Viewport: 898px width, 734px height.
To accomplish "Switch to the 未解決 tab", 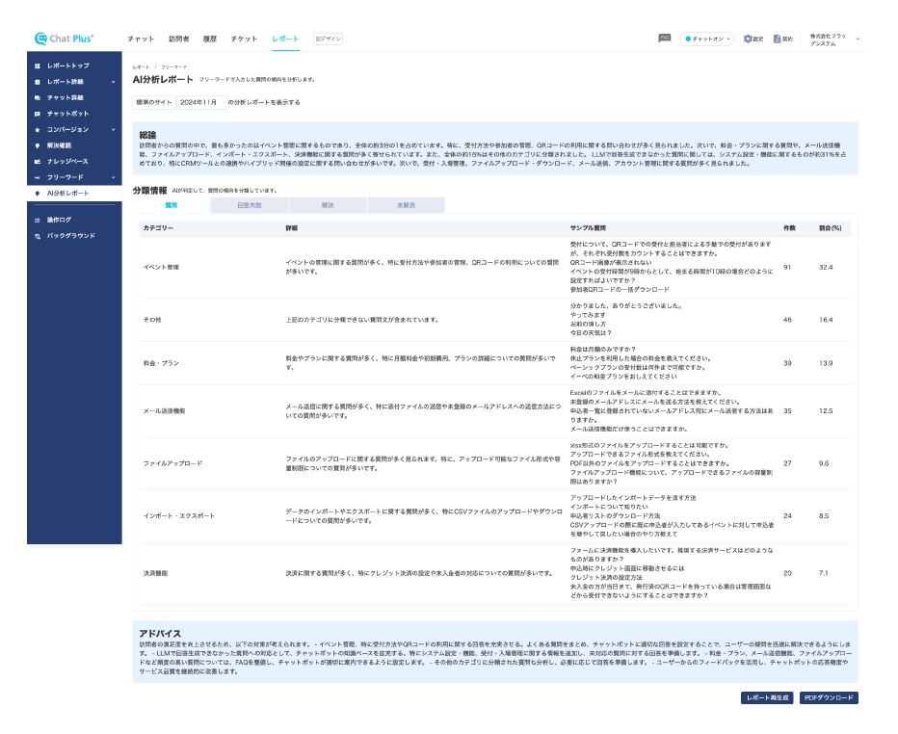I will 405,205.
